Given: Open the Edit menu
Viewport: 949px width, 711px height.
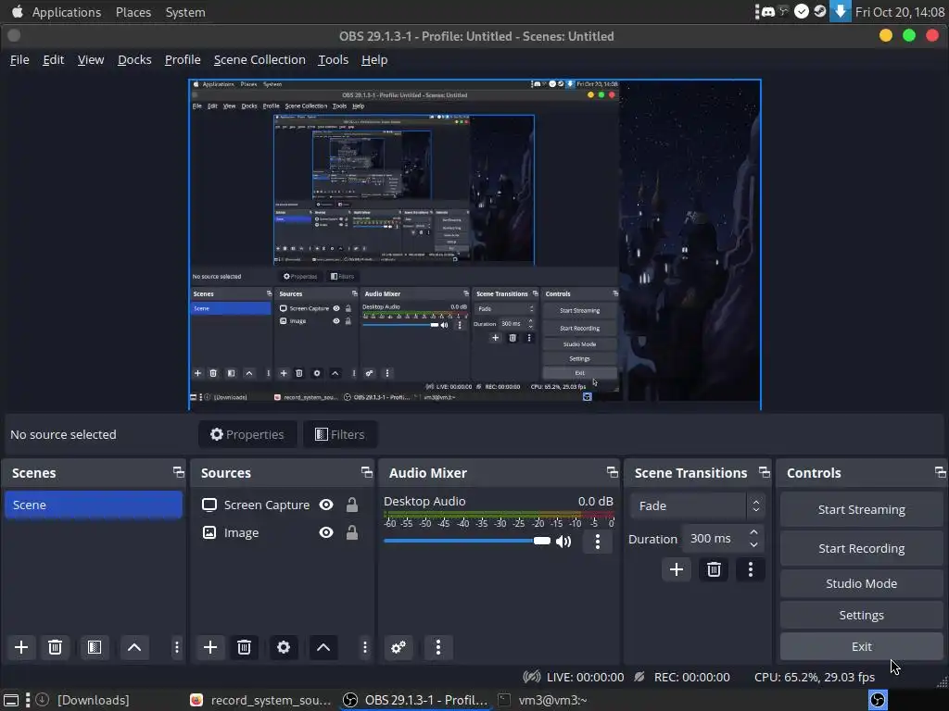Looking at the screenshot, I should (53, 60).
